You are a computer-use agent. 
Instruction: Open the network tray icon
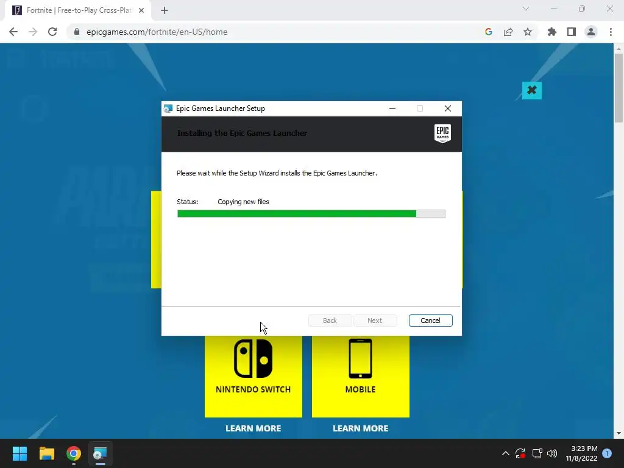(537, 453)
